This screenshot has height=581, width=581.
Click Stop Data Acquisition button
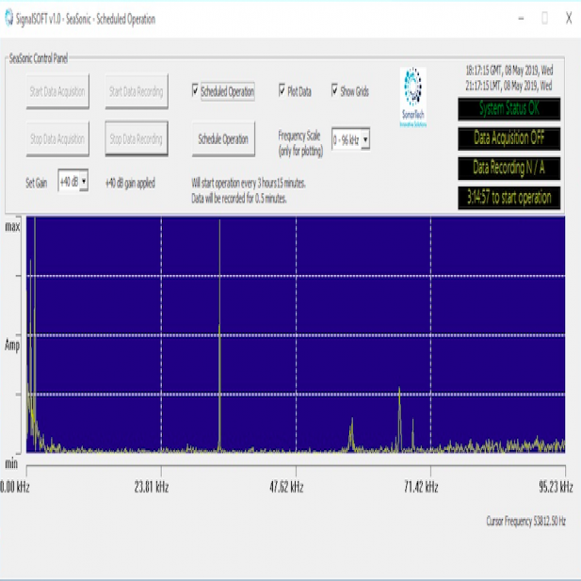[57, 138]
